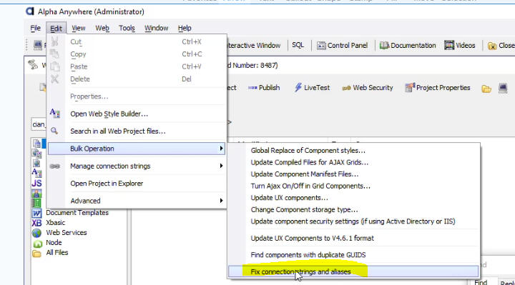Open the View menu

[x=79, y=28]
